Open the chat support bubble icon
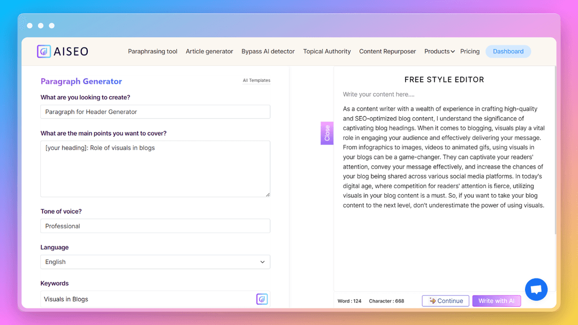578x325 pixels. click(x=536, y=289)
